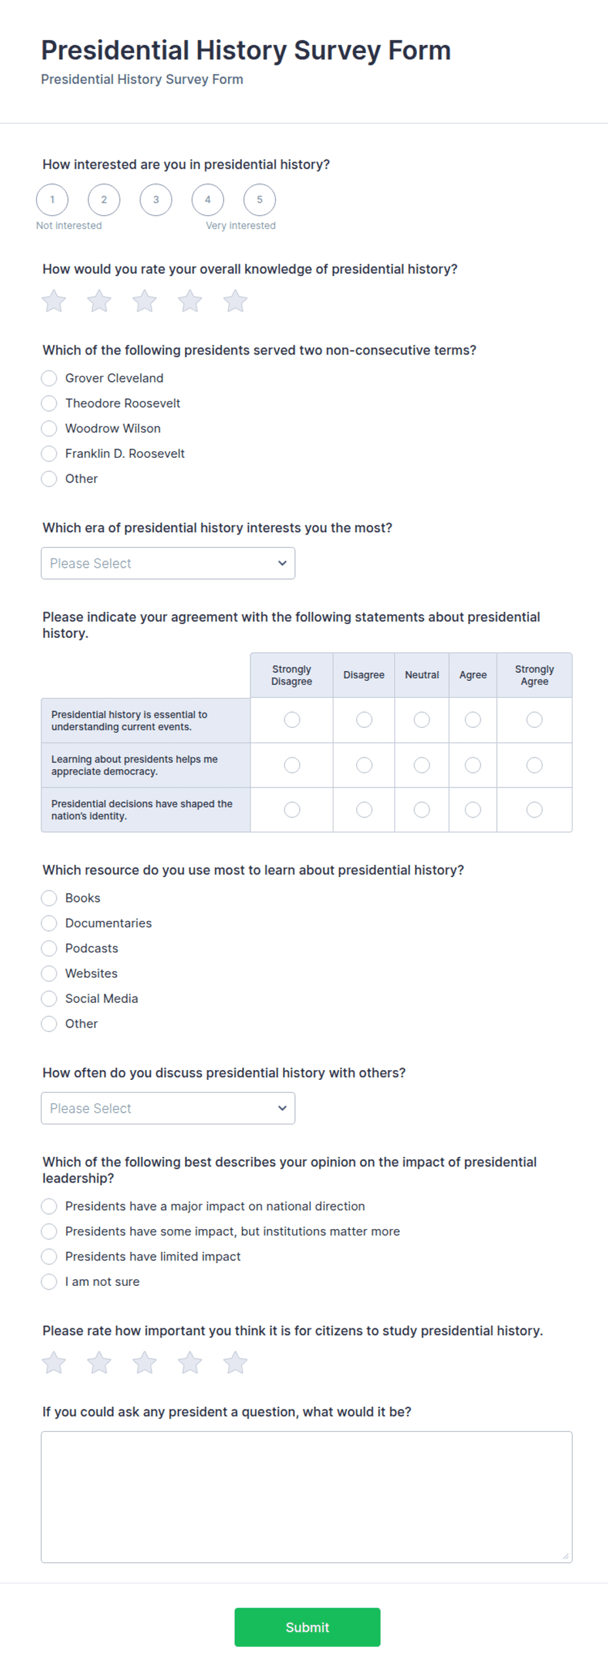Open the presidential era dropdown
Image resolution: width=608 pixels, height=1679 pixels.
tap(168, 563)
